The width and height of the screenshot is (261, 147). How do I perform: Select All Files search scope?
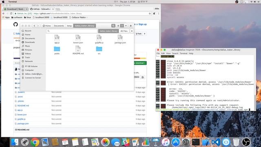pyautogui.click(x=124, y=31)
